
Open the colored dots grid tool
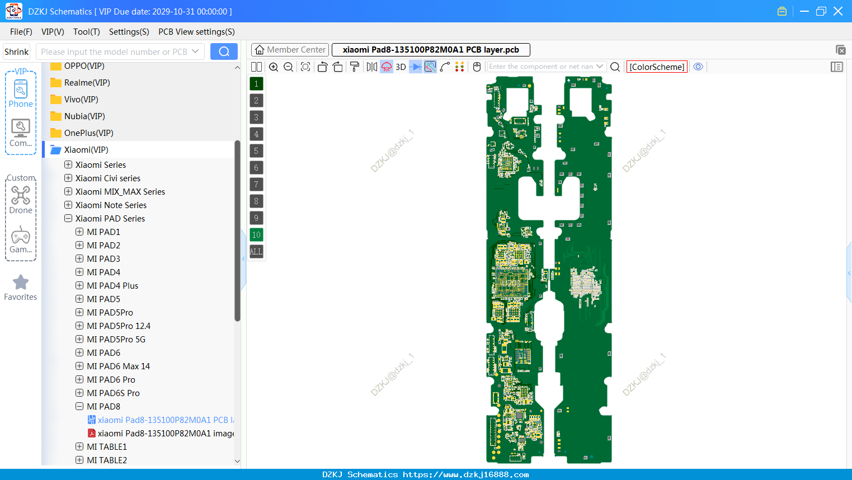tap(459, 67)
